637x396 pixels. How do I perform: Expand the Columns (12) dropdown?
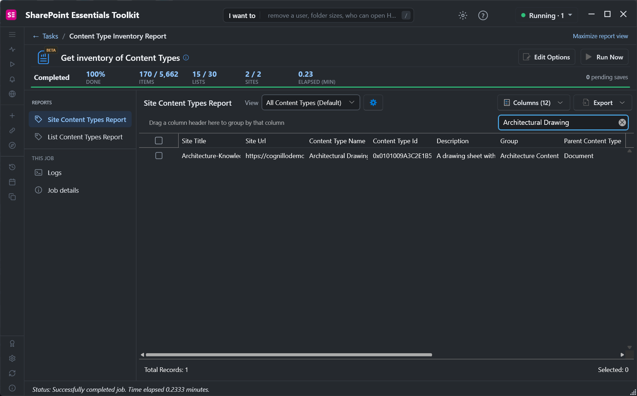click(534, 103)
